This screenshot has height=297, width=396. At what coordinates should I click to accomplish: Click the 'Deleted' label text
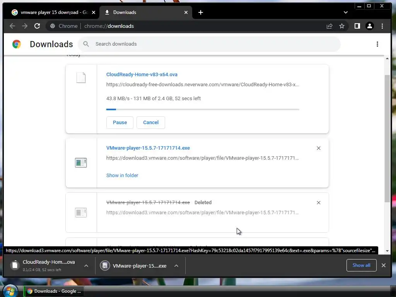pyautogui.click(x=203, y=203)
